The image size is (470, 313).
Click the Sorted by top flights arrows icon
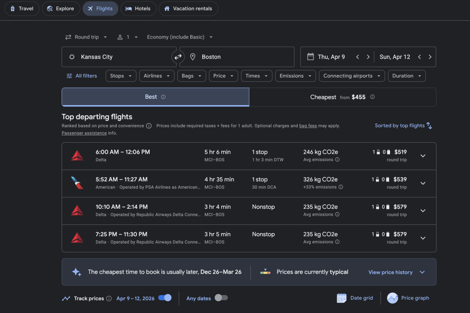tap(429, 126)
